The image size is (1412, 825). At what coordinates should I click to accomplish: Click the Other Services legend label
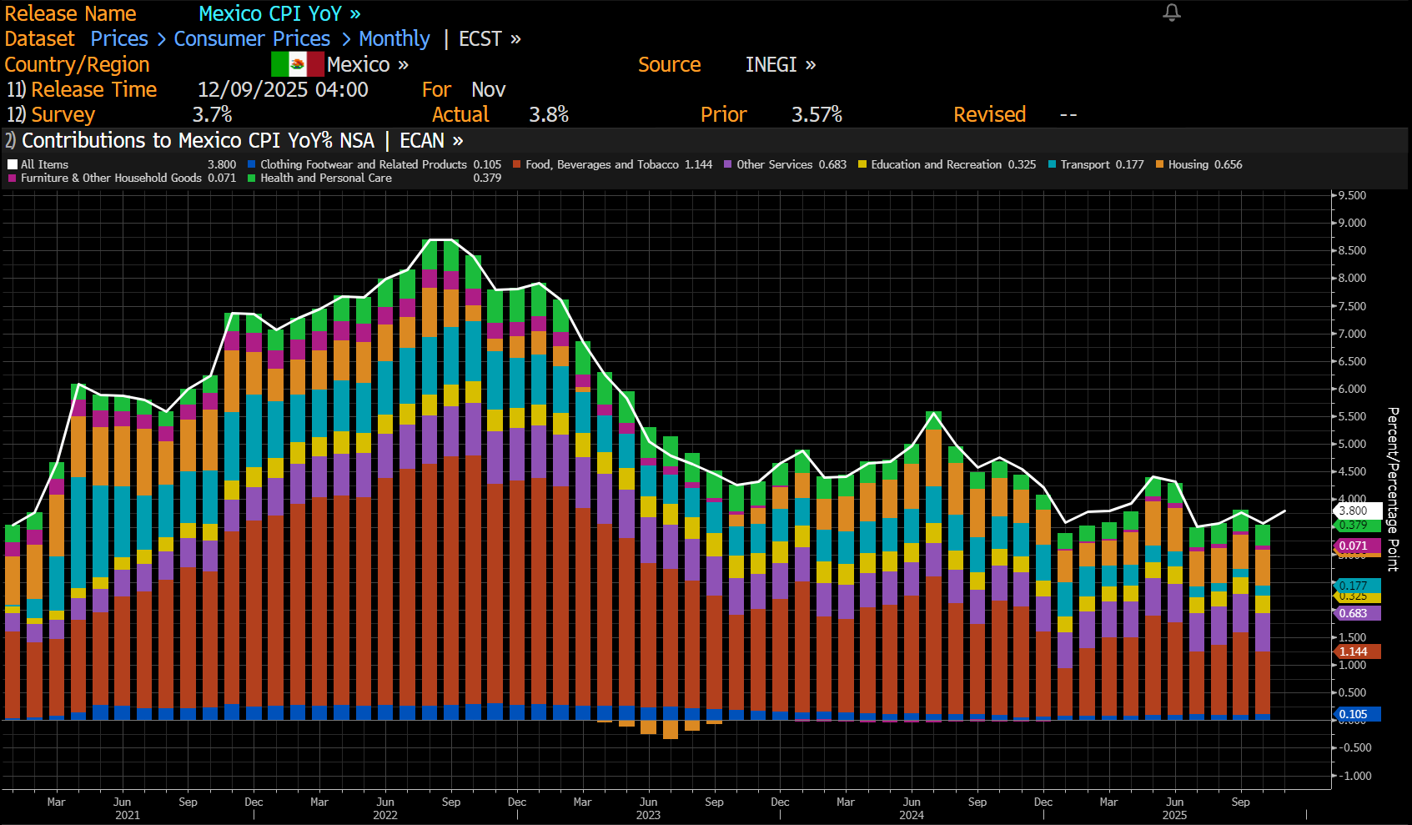point(774,164)
